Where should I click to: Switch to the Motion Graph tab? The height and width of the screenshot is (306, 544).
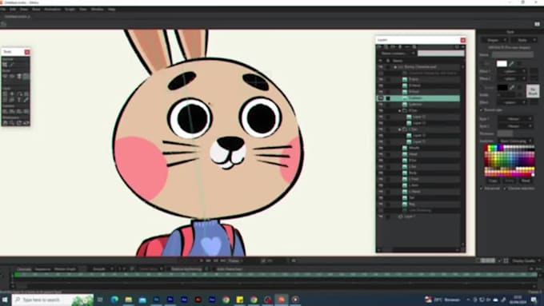65,269
